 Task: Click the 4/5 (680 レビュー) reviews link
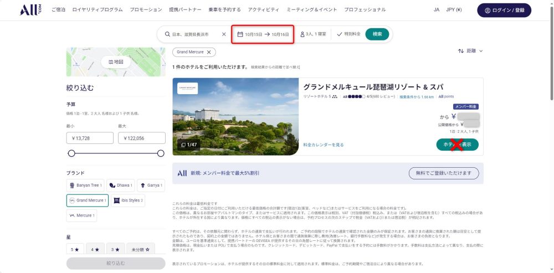tap(381, 96)
